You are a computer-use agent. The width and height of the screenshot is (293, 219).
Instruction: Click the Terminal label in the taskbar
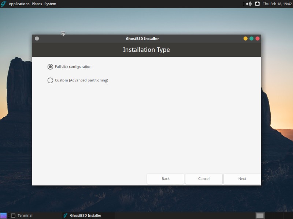click(x=26, y=215)
